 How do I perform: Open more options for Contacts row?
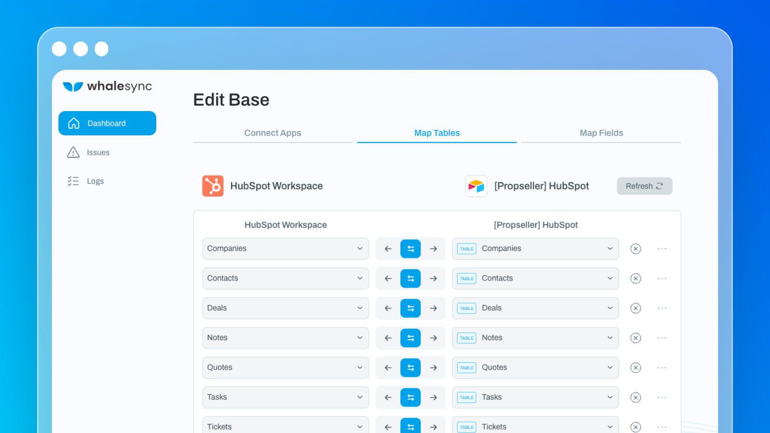coord(662,279)
